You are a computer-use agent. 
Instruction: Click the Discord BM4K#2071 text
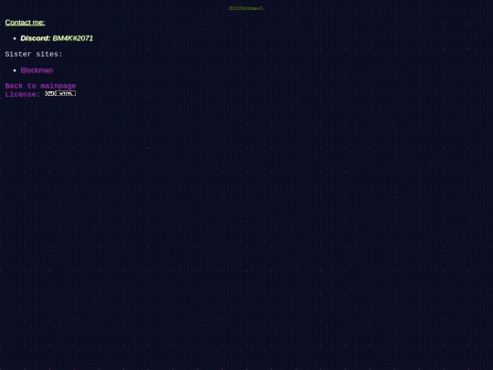[x=57, y=38]
